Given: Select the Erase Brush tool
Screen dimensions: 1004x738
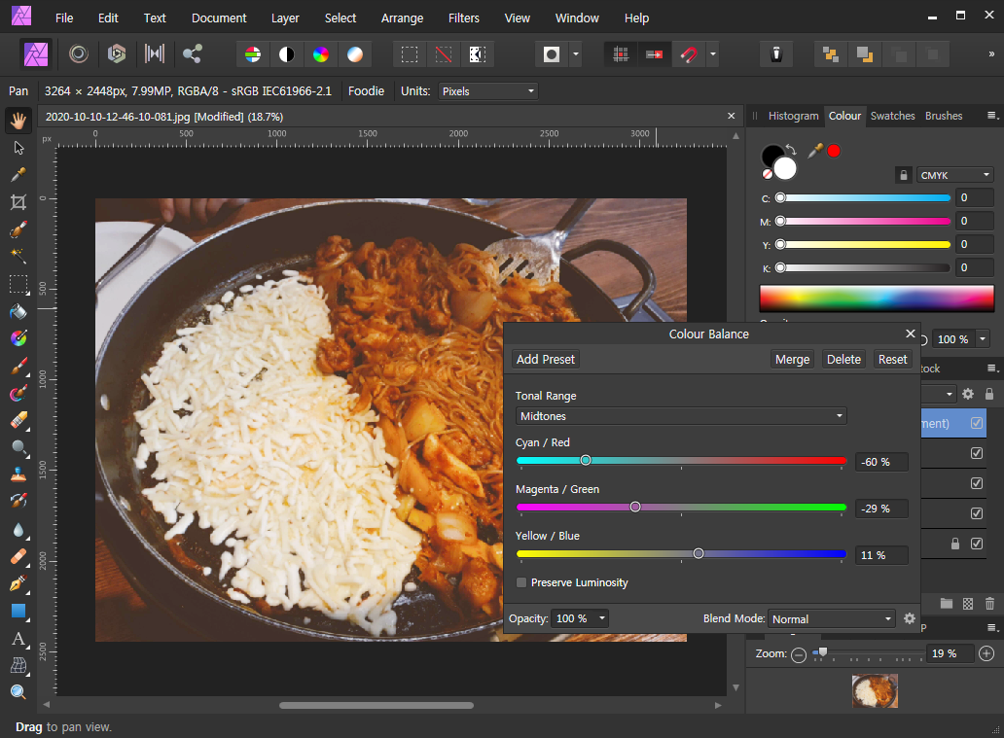Looking at the screenshot, I should pos(18,420).
